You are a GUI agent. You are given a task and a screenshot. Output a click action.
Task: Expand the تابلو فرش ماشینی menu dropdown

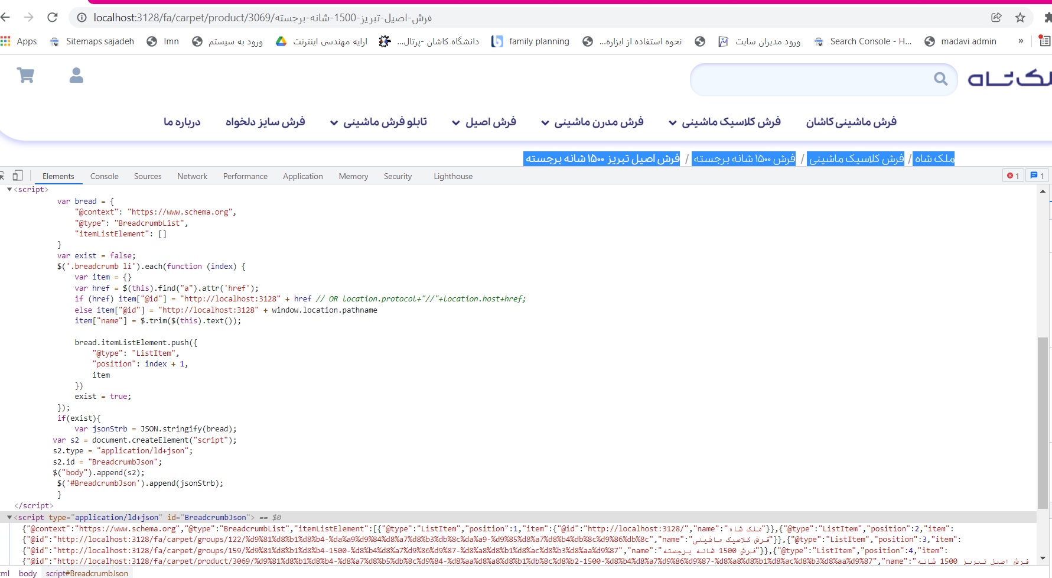334,123
